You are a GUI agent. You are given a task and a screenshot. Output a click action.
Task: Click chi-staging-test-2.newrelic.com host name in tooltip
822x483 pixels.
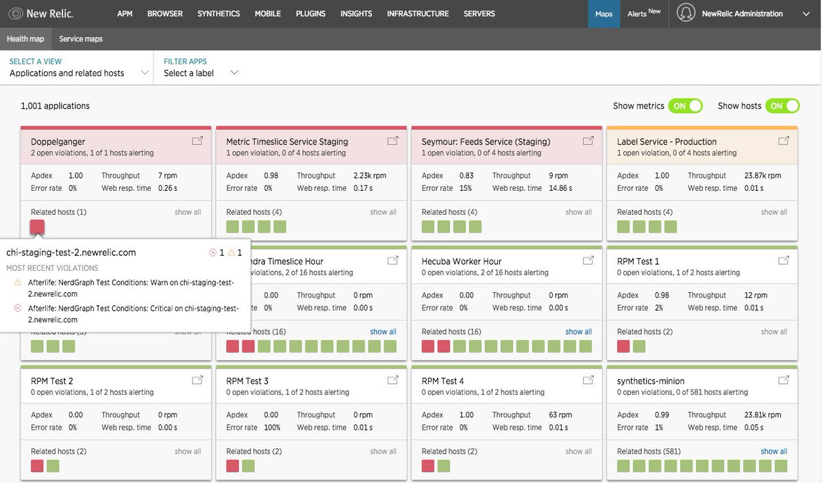click(x=71, y=252)
